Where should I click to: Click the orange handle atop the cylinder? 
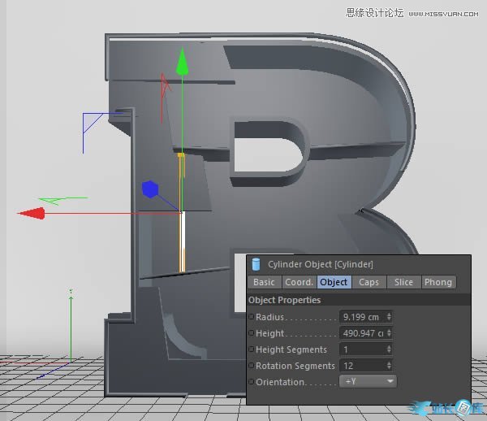coord(181,154)
